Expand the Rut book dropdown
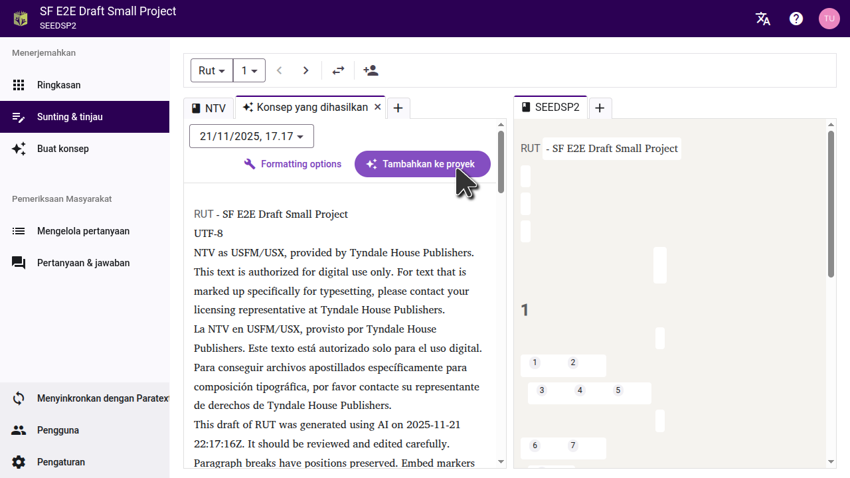Image resolution: width=850 pixels, height=478 pixels. 212,70
